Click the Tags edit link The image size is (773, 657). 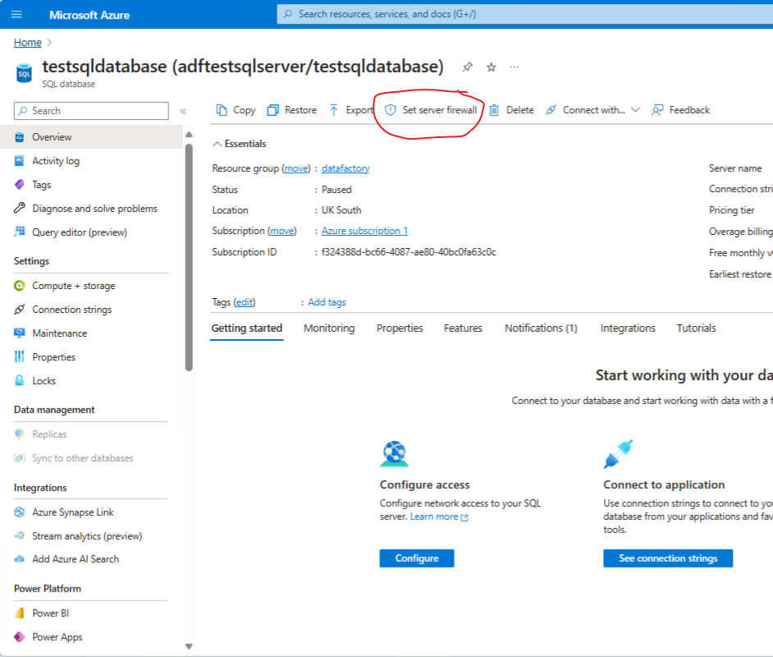pyautogui.click(x=245, y=302)
